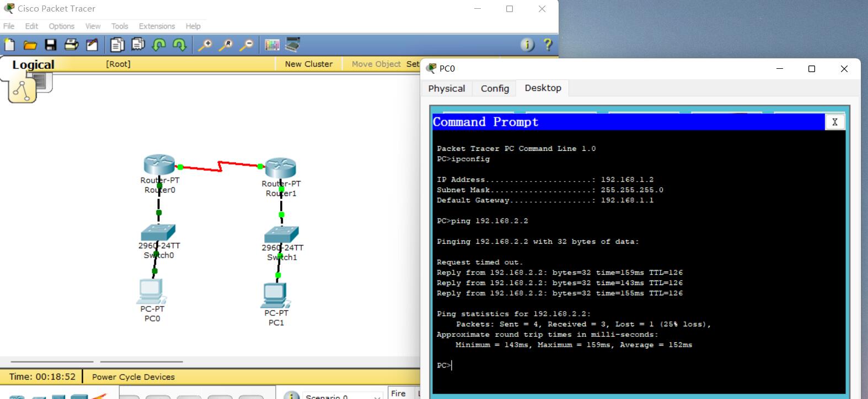Open the Edit menu
868x399 pixels.
[31, 26]
